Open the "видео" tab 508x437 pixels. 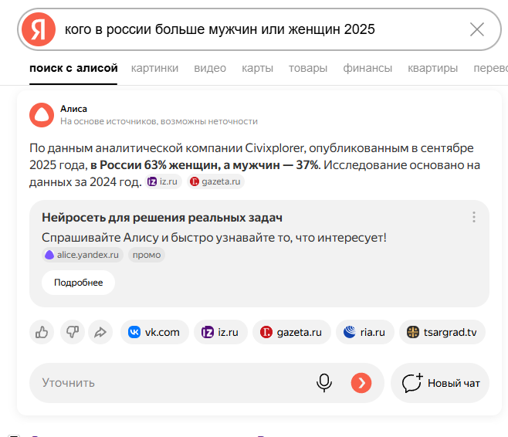(210, 68)
